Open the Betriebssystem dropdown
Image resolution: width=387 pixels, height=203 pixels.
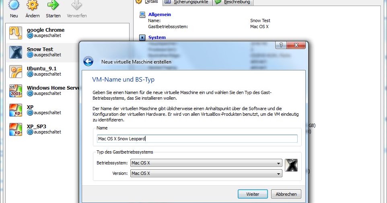coord(206,163)
